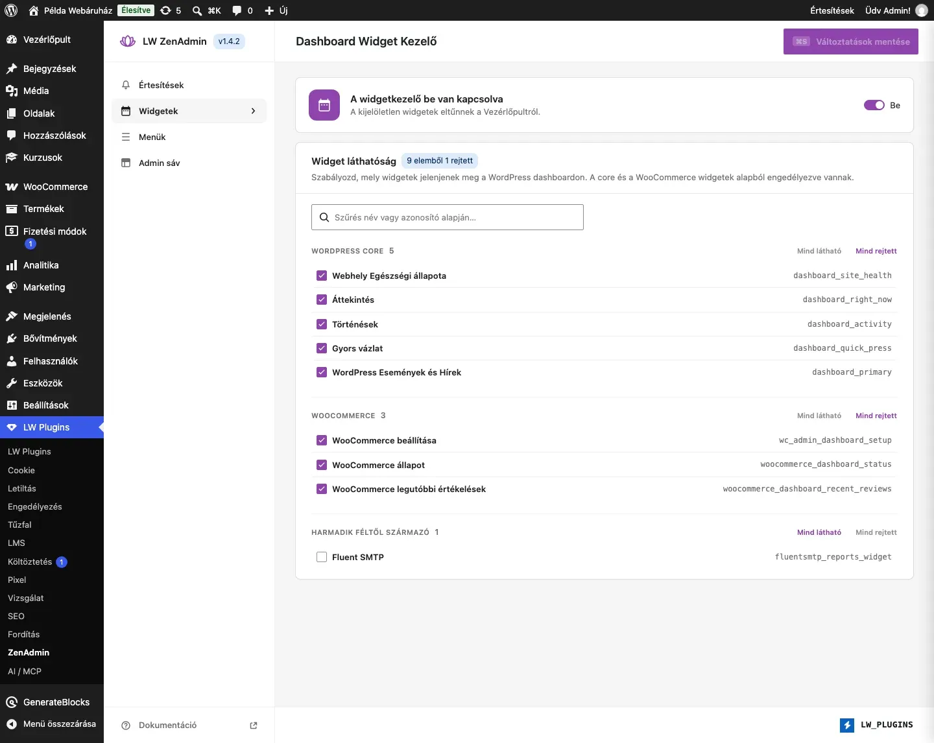
Task: Open the Menük section in ZenAdmin
Action: point(189,137)
